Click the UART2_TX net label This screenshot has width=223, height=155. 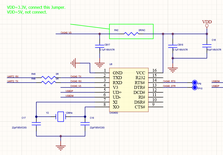(x=13, y=81)
